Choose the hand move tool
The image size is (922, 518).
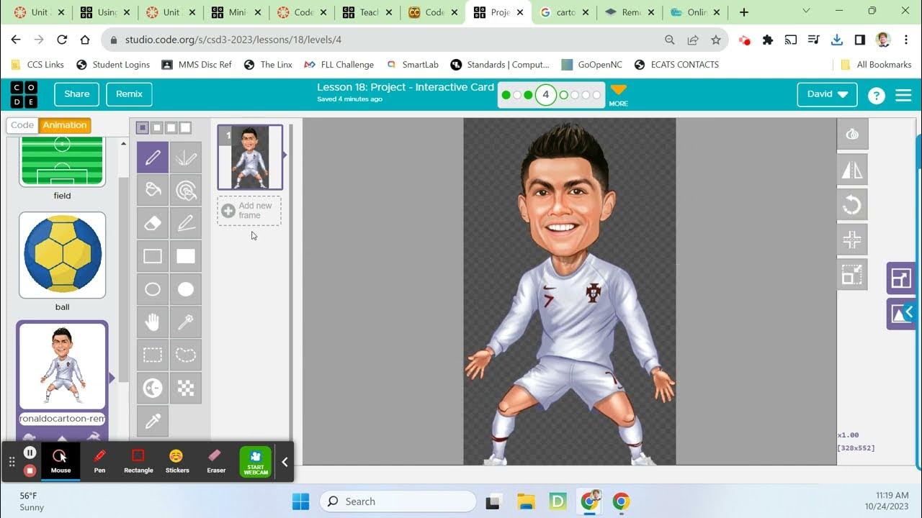[x=153, y=322]
